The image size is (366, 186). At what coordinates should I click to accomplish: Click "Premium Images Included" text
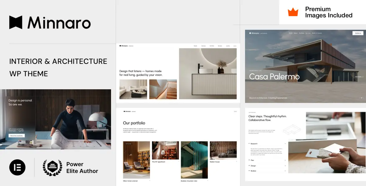329,12
